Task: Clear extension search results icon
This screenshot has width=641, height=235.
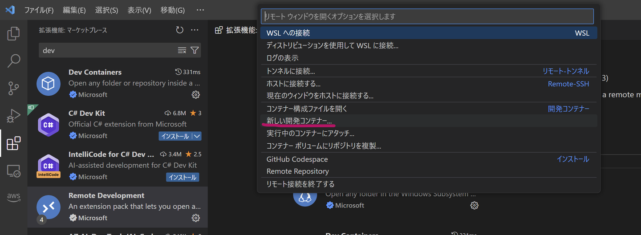Action: (x=182, y=50)
